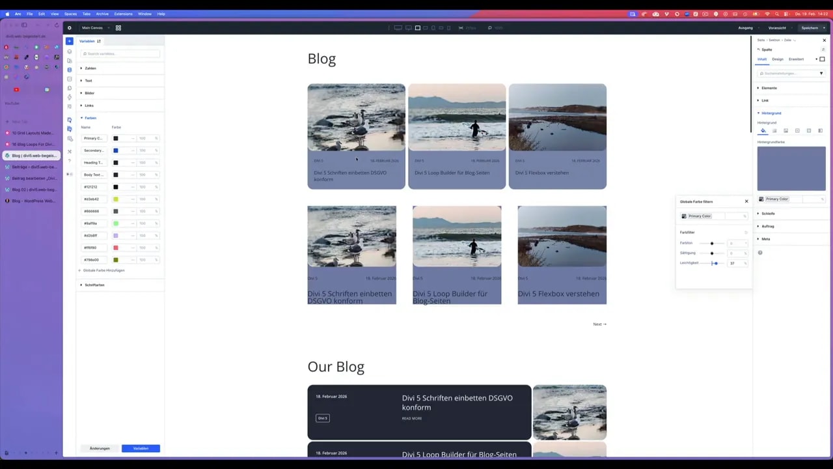Click the Secondary color swatch in Farben

(x=116, y=150)
